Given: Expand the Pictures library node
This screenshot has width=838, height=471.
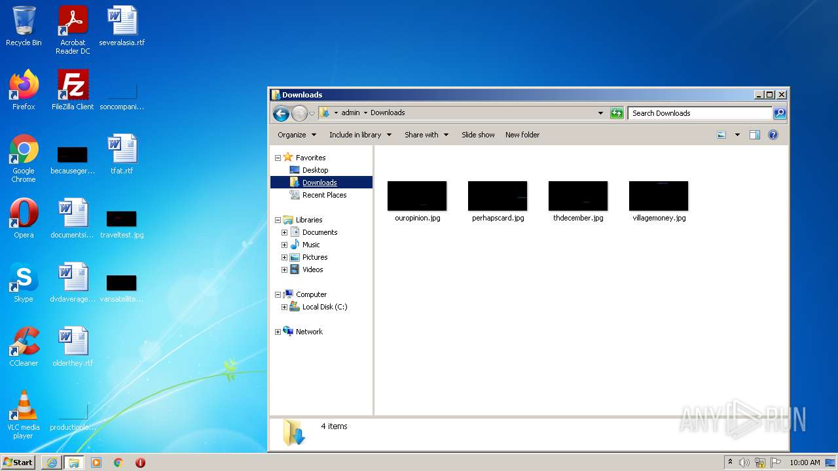Looking at the screenshot, I should coord(284,257).
